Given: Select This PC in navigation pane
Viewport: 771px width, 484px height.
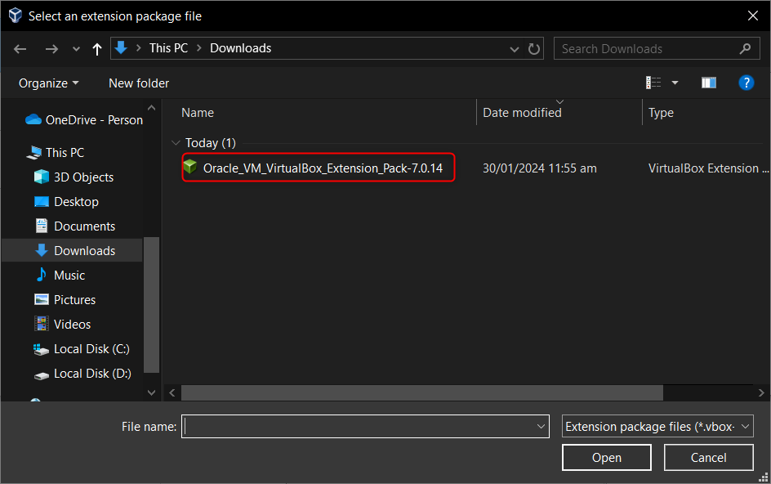Looking at the screenshot, I should coord(65,153).
